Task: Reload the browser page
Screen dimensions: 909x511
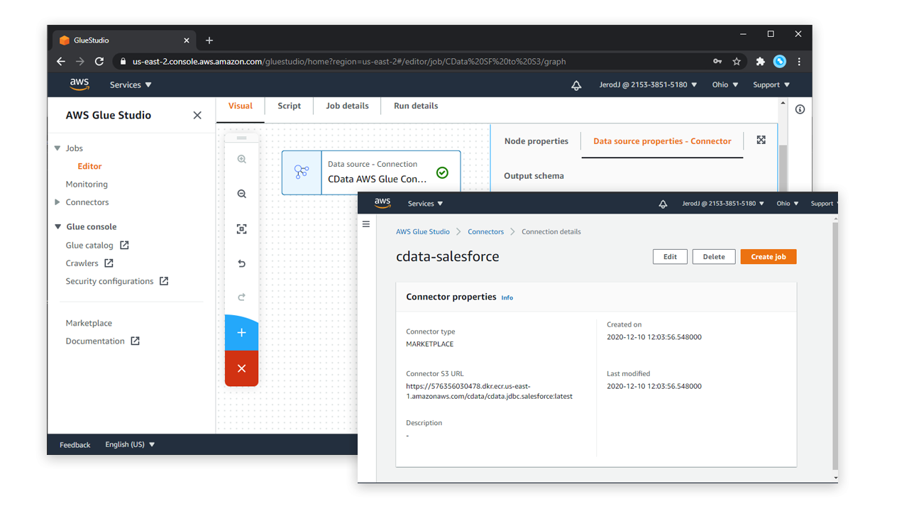Action: point(99,62)
